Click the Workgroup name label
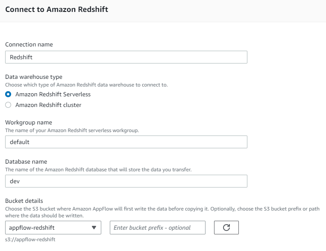The image size is (326, 251). pos(29,122)
